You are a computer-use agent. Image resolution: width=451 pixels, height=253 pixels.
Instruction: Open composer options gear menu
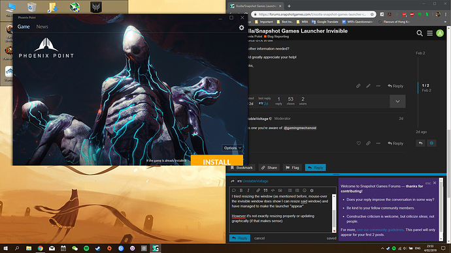tap(312, 190)
